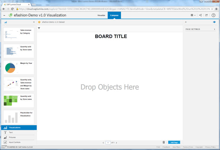Collapse the left visualizations panel

click(x=34, y=22)
